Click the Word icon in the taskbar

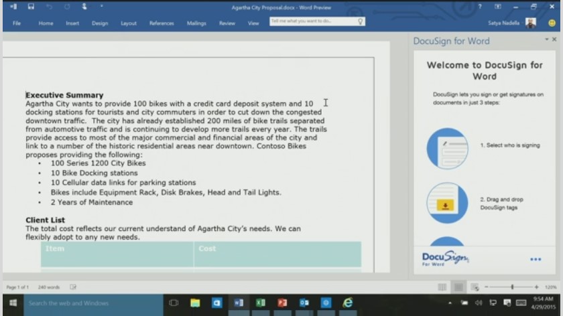coord(239,303)
